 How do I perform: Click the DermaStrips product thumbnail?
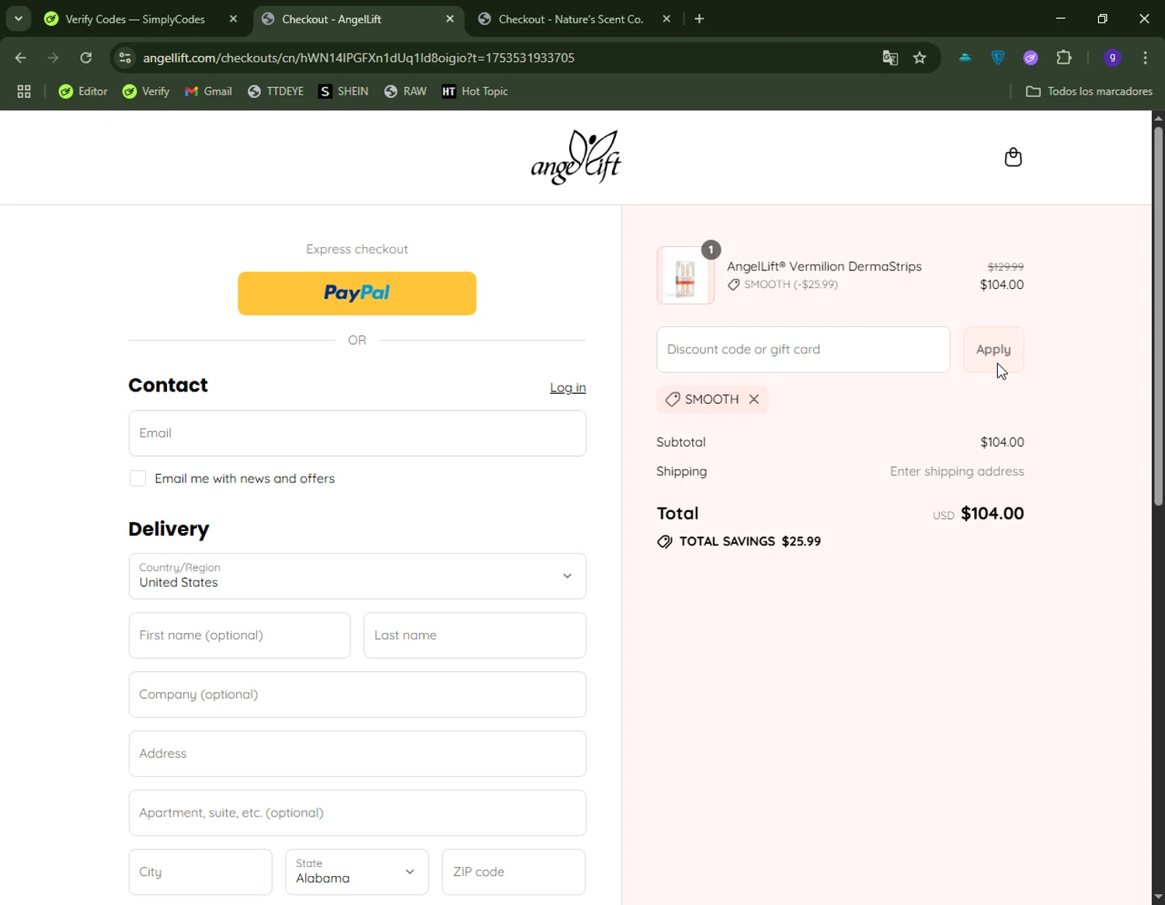(685, 276)
